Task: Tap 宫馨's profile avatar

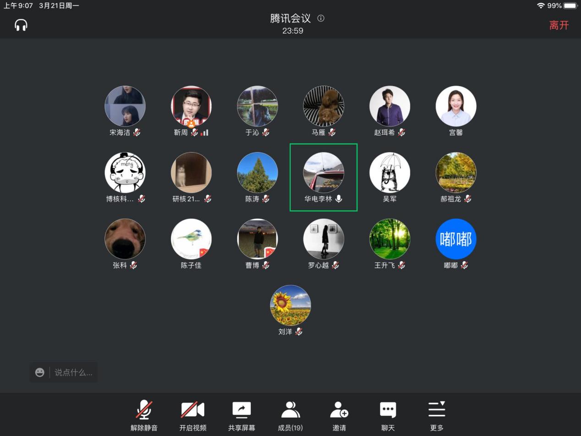Action: coord(455,106)
